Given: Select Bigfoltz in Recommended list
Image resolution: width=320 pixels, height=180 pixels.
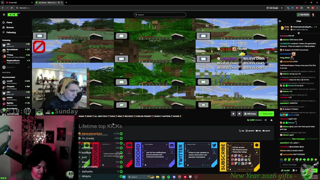Looking at the screenshot, I should tap(15, 104).
